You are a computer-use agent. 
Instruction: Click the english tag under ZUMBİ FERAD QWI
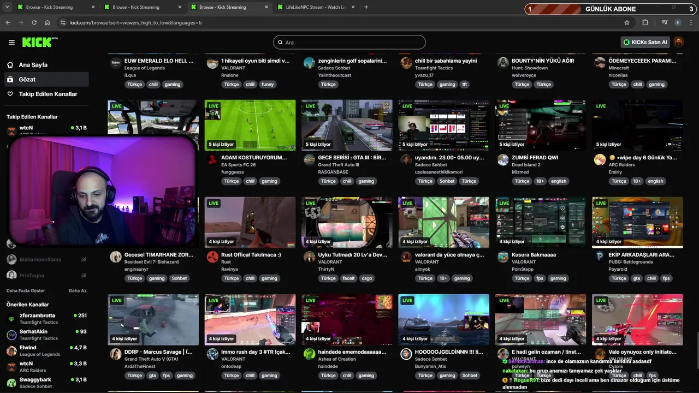click(x=559, y=181)
